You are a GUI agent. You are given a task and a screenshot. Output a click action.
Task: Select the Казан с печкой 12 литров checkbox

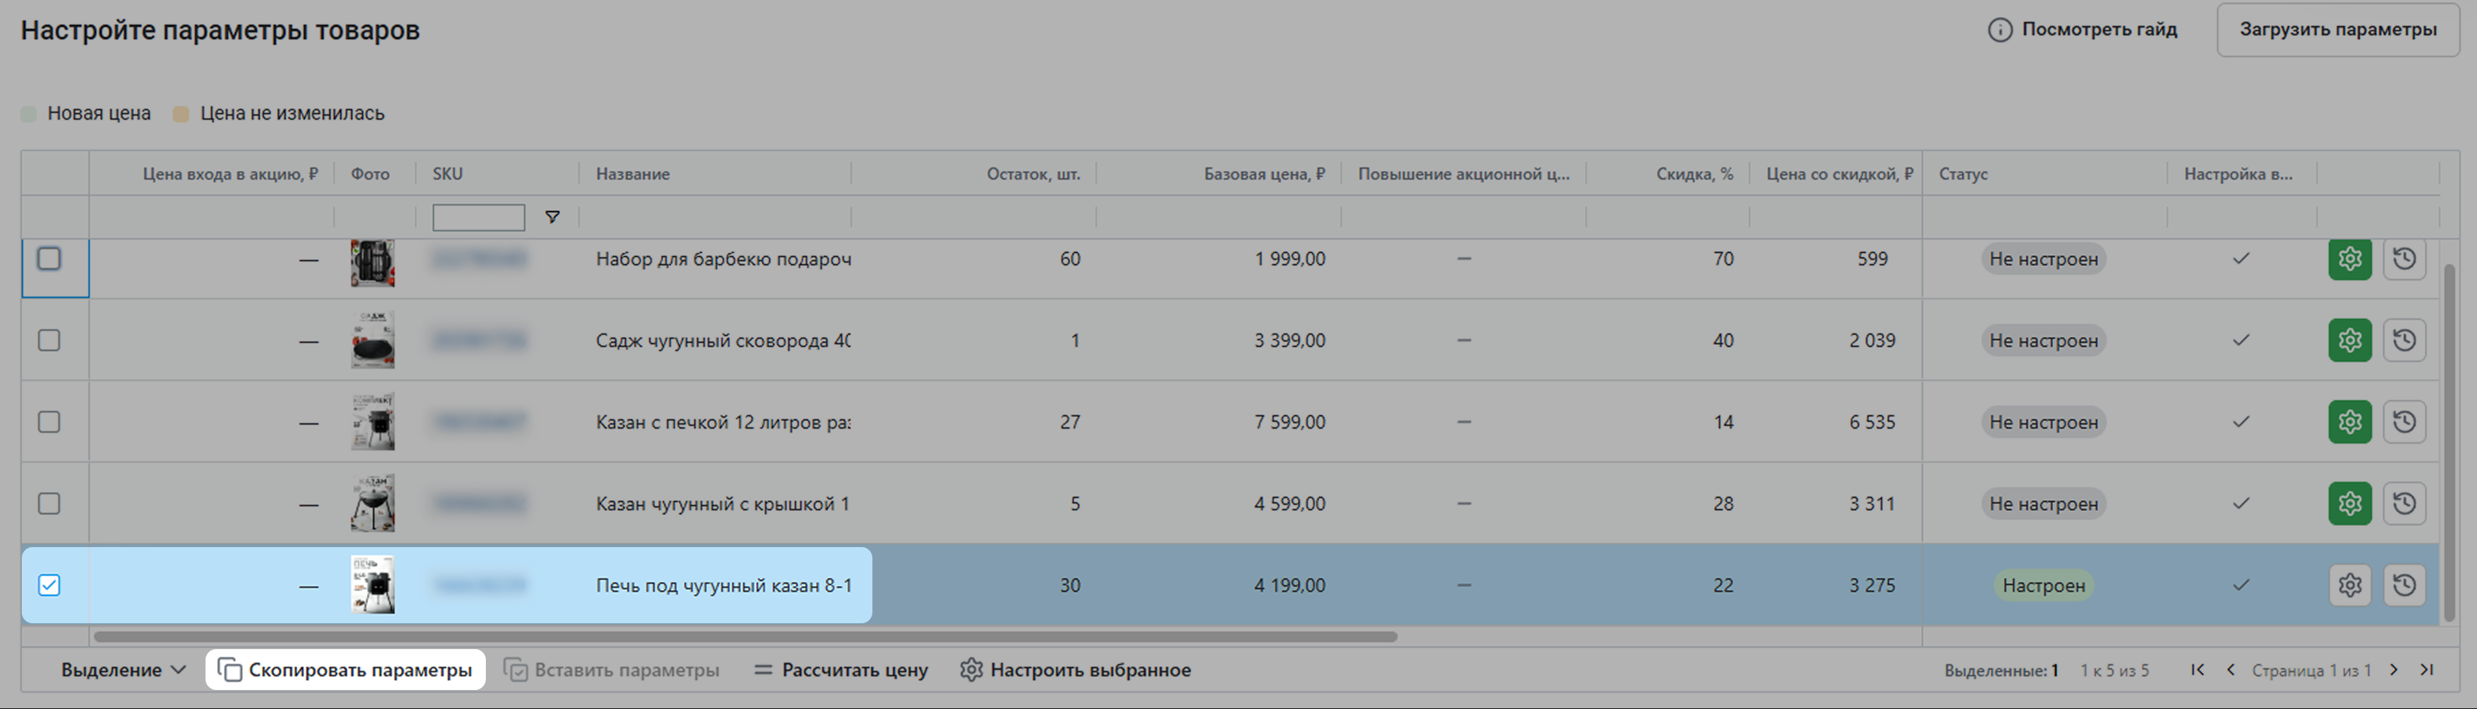(49, 423)
